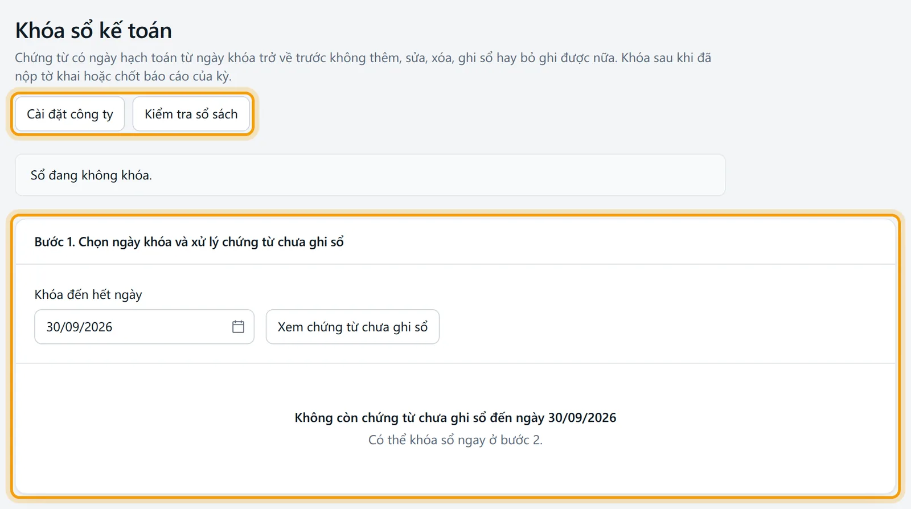Click the description paragraph starting 'Chứng từ có ngày hạch toán'
911x509 pixels.
click(x=363, y=67)
